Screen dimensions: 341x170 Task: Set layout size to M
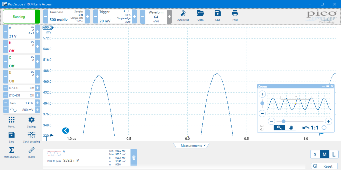(x=324, y=155)
